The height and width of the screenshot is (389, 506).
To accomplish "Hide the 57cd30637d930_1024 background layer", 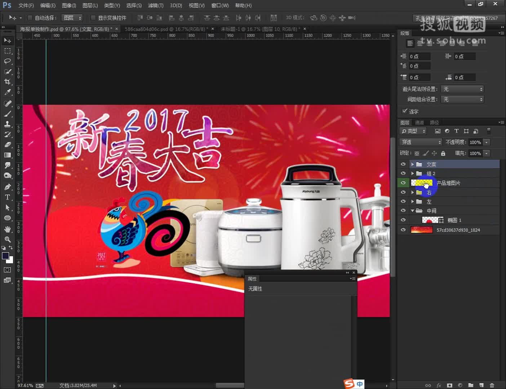I will tap(403, 230).
